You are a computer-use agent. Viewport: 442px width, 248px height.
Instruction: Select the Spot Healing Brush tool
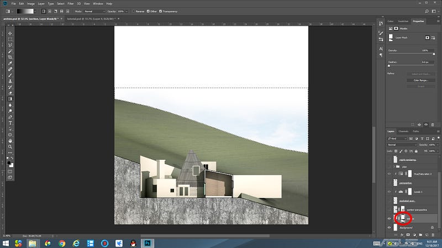[10, 69]
